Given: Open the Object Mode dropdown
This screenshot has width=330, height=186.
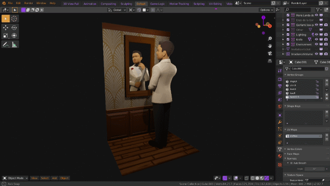Looking at the screenshot, I should (x=15, y=178).
